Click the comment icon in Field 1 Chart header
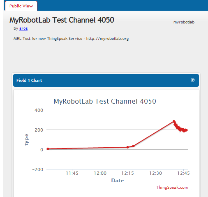 pyautogui.click(x=192, y=80)
